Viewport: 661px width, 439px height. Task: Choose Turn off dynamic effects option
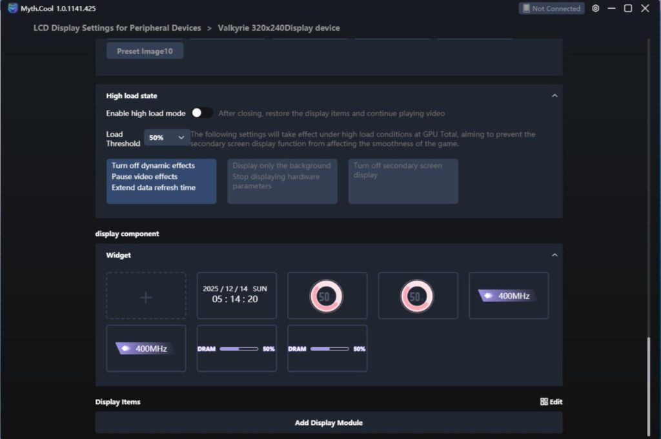(161, 181)
